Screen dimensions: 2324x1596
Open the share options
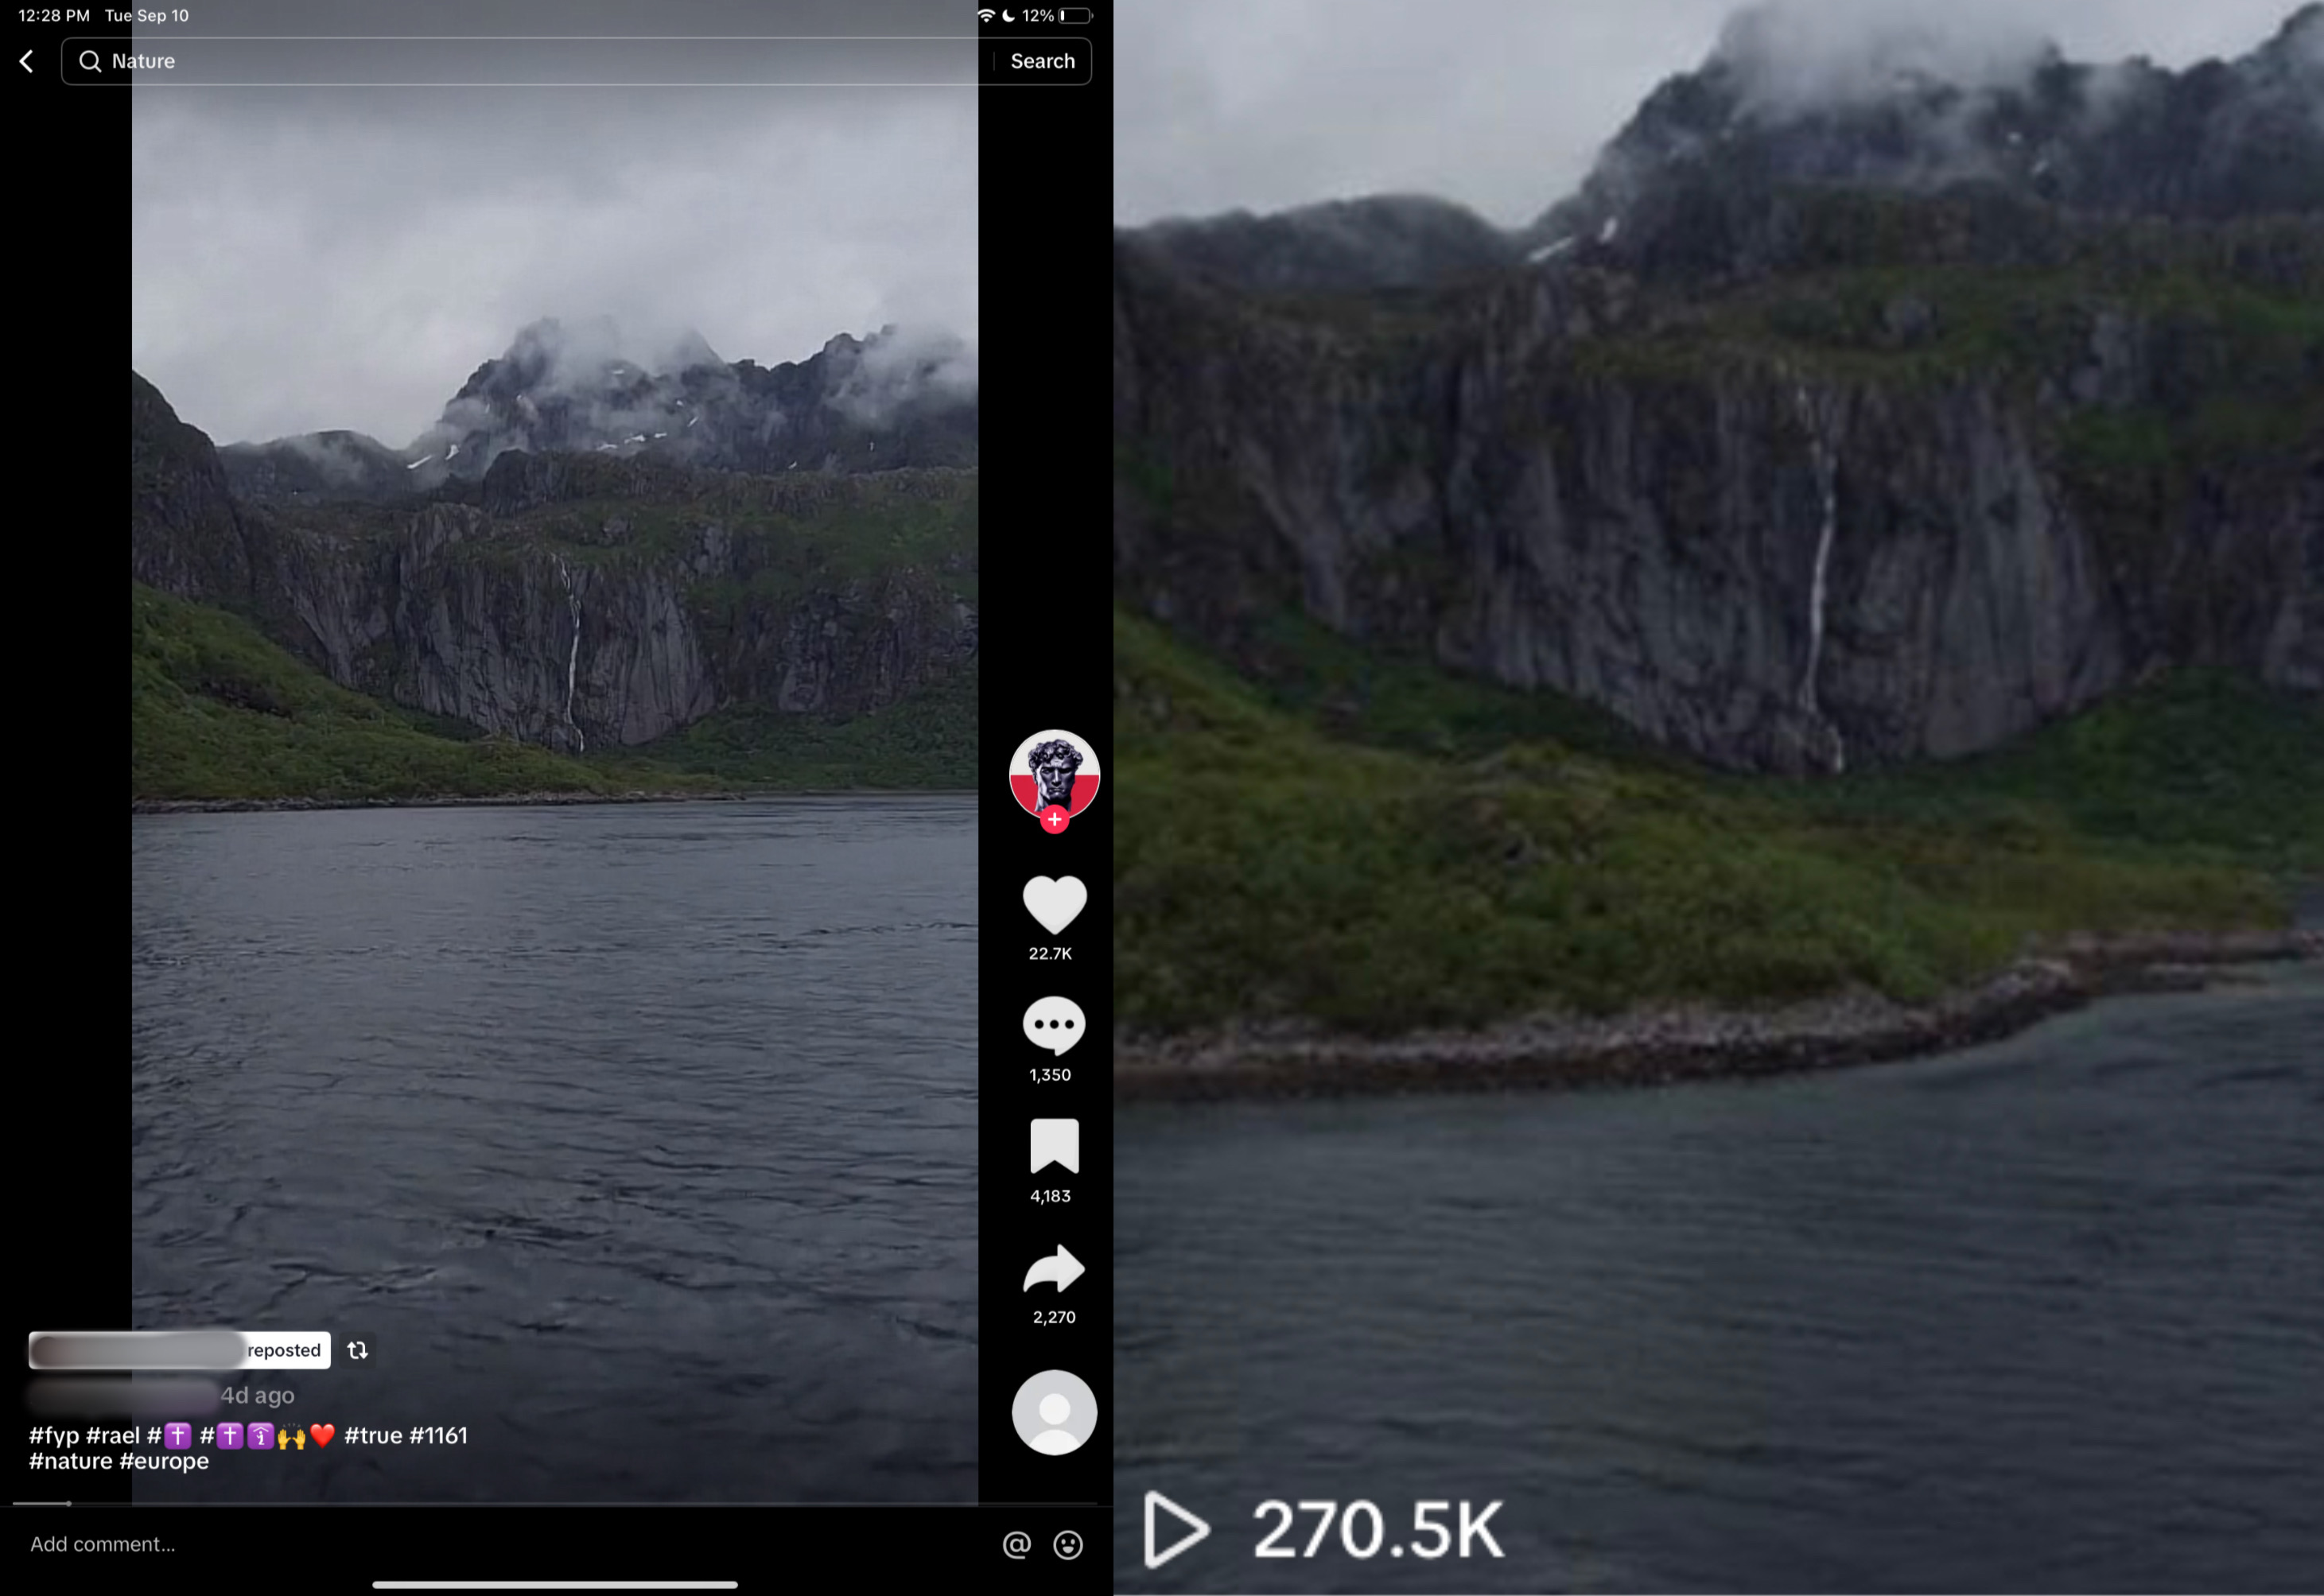pos(1054,1270)
